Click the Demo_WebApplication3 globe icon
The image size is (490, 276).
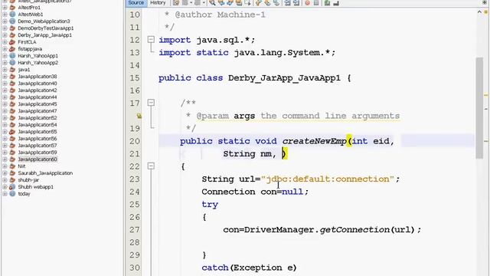pos(12,21)
